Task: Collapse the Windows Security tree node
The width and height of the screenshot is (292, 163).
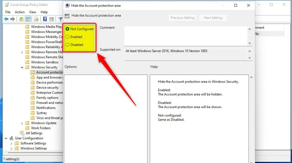Action: 22,67
